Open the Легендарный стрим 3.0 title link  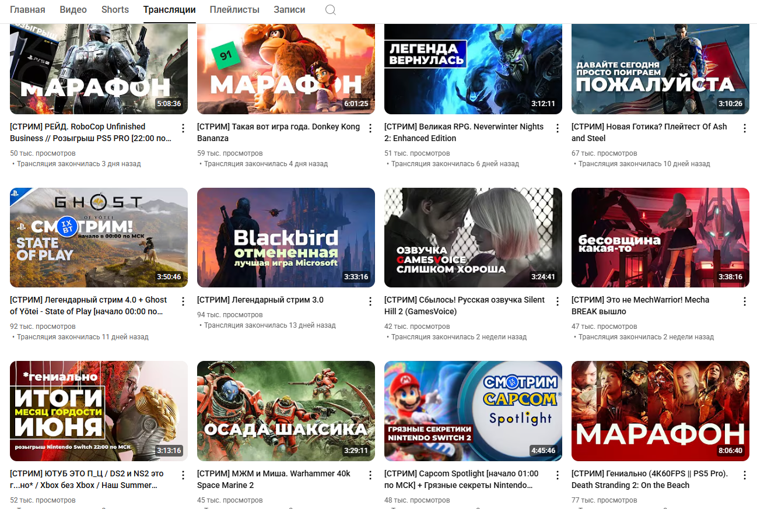pyautogui.click(x=260, y=300)
